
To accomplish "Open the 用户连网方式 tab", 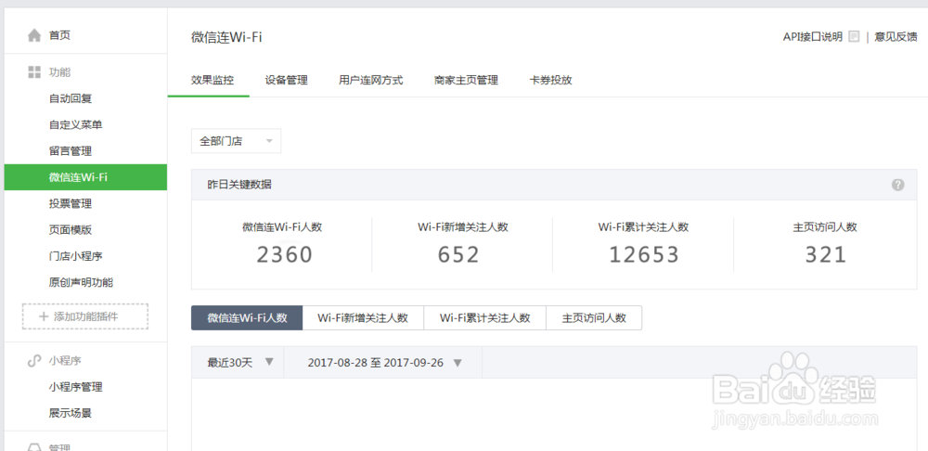I will [x=371, y=80].
